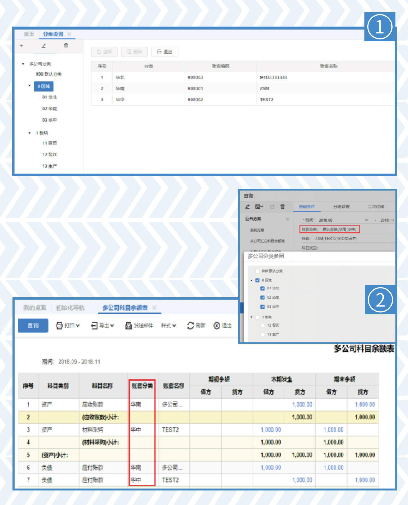Collapse the 1 板块 node in the left tree
Viewport: 408px width, 505px height.
tap(30, 133)
